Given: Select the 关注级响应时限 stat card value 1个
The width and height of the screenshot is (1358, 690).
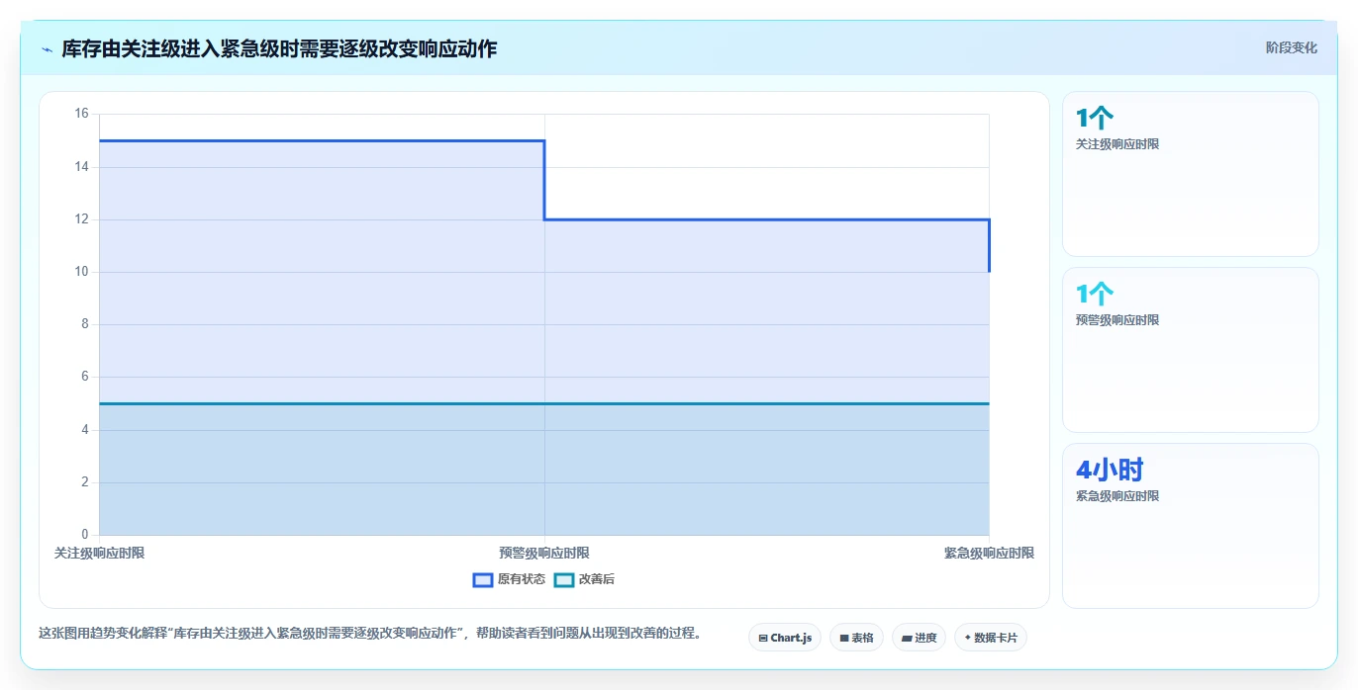Looking at the screenshot, I should 1095,119.
